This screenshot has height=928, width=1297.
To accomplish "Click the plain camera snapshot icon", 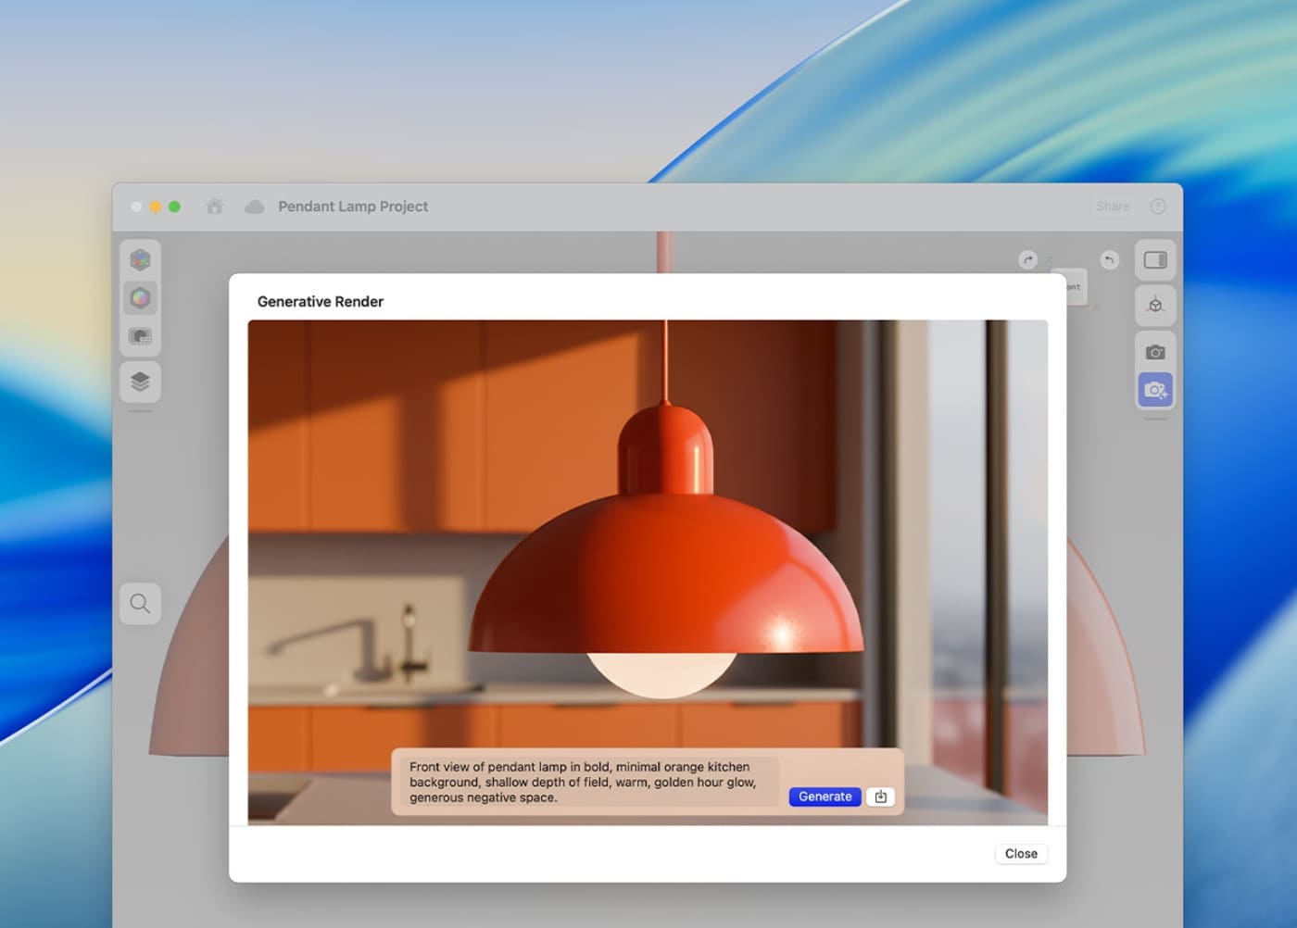I will point(1154,352).
